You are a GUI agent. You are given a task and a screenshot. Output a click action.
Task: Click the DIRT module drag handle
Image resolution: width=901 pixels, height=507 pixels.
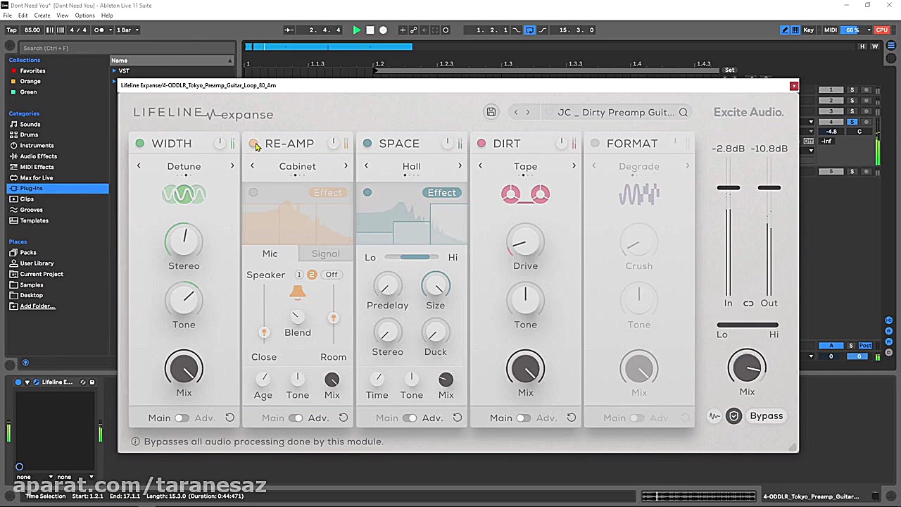coord(574,144)
